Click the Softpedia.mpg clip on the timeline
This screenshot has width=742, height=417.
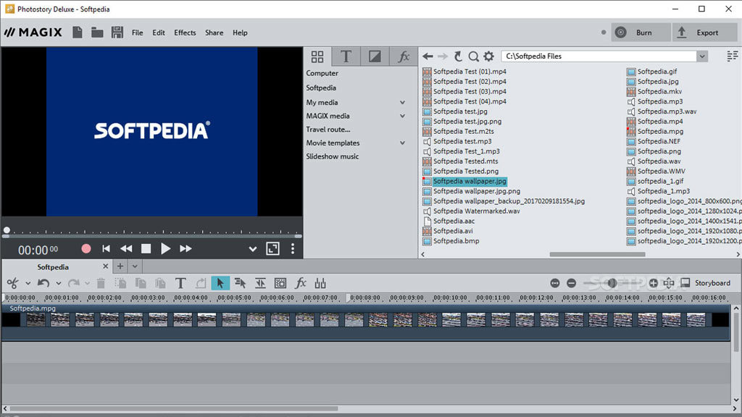click(x=365, y=322)
